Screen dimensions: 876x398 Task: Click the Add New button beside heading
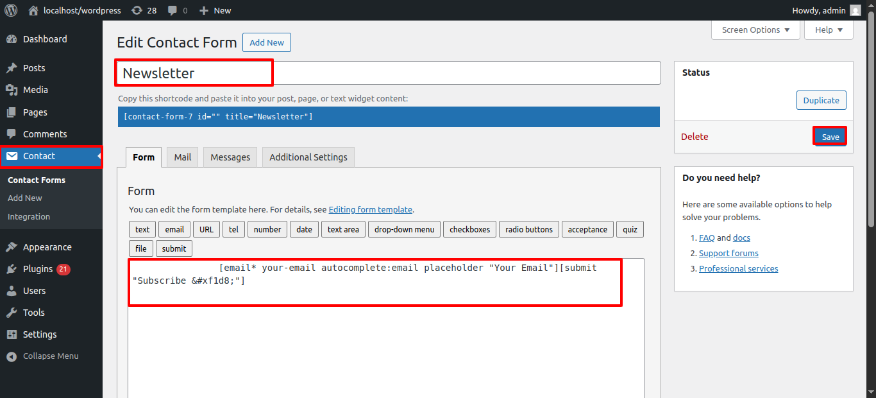[267, 43]
